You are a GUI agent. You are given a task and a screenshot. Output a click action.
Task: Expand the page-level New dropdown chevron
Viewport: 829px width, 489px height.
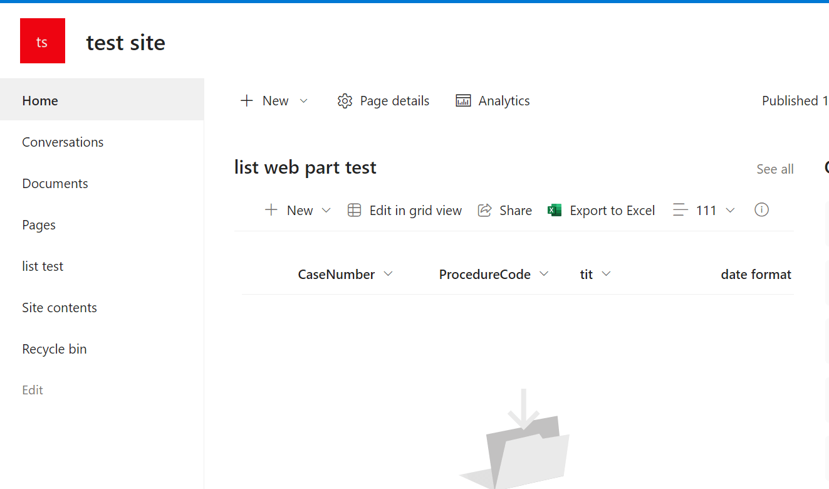pos(304,101)
